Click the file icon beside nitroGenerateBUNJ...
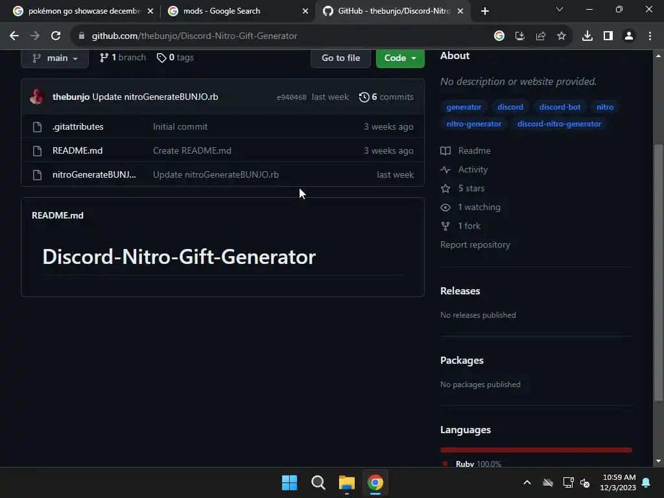664x498 pixels. (37, 175)
